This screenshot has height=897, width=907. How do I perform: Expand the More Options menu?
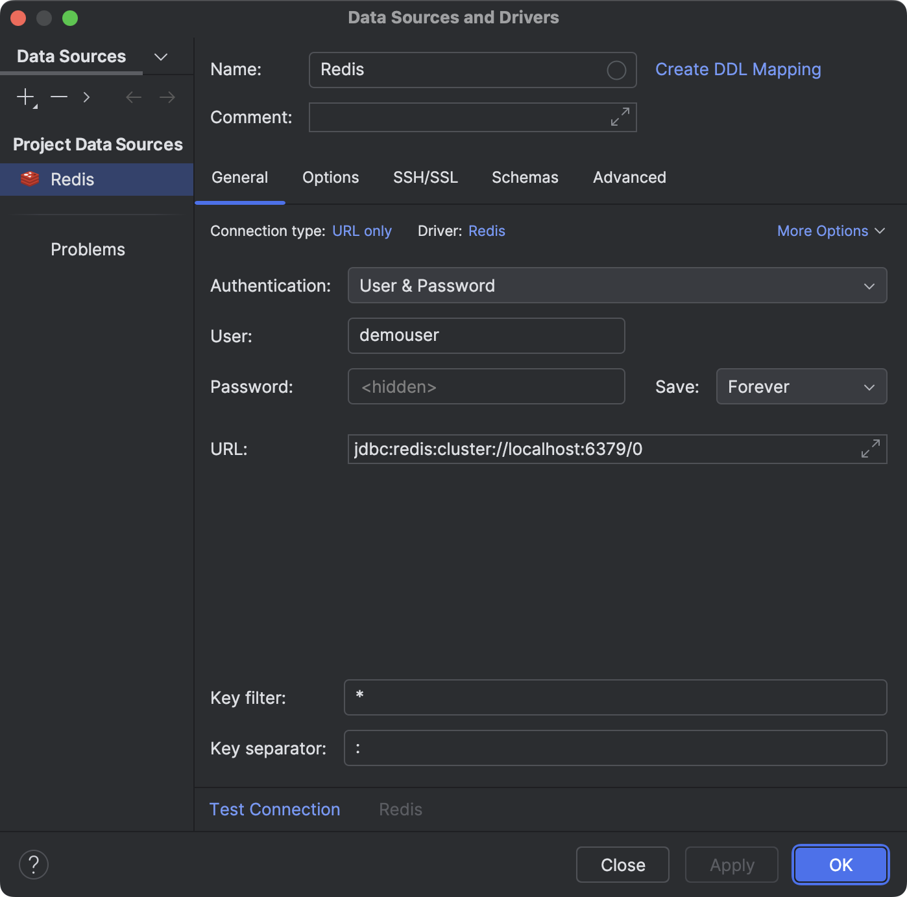(x=830, y=231)
